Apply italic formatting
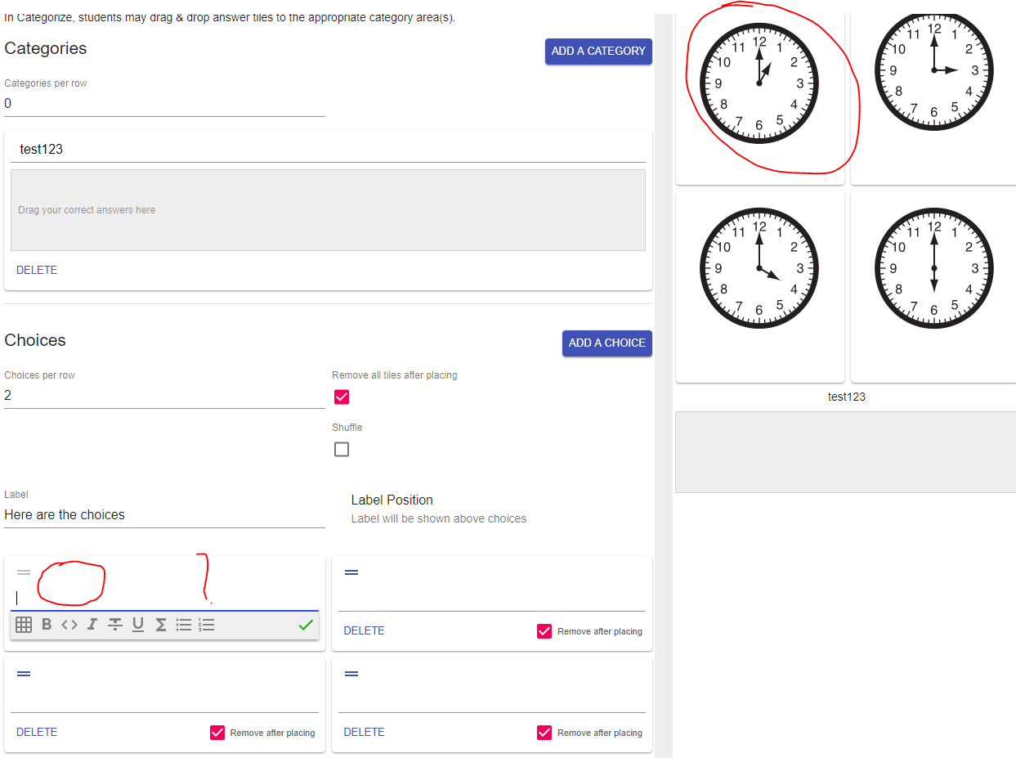The width and height of the screenshot is (1016, 758). [x=92, y=625]
